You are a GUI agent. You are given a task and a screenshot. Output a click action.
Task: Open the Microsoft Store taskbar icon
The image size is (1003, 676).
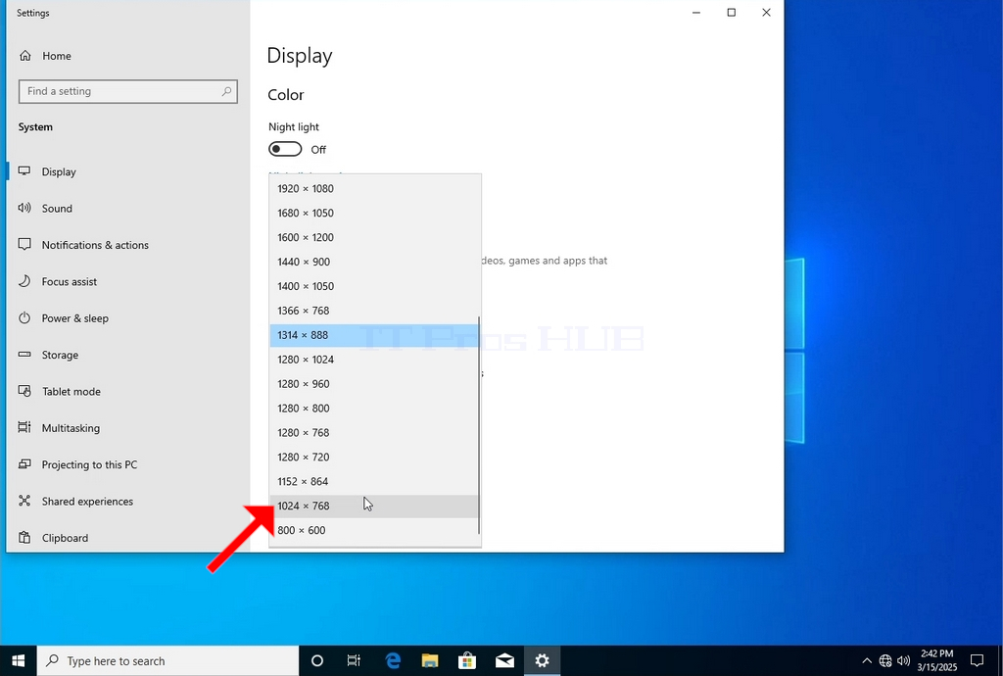(467, 660)
